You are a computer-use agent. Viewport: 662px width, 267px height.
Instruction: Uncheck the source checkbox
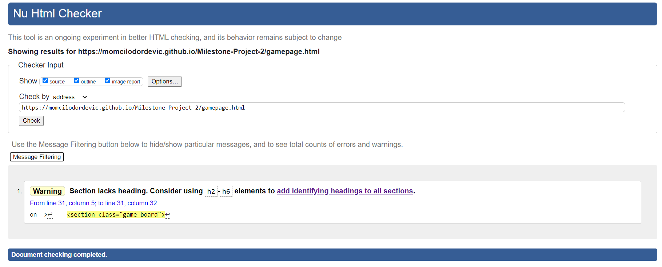(x=45, y=81)
